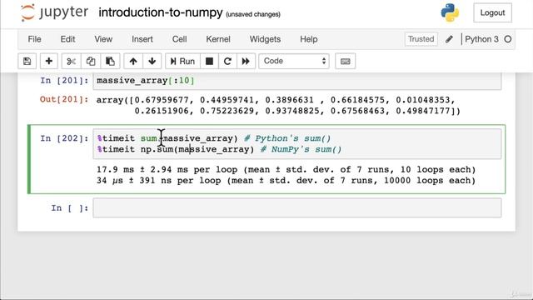Click the 34 µs timing output line
Viewport: 533px width, 300px height.
(x=286, y=181)
